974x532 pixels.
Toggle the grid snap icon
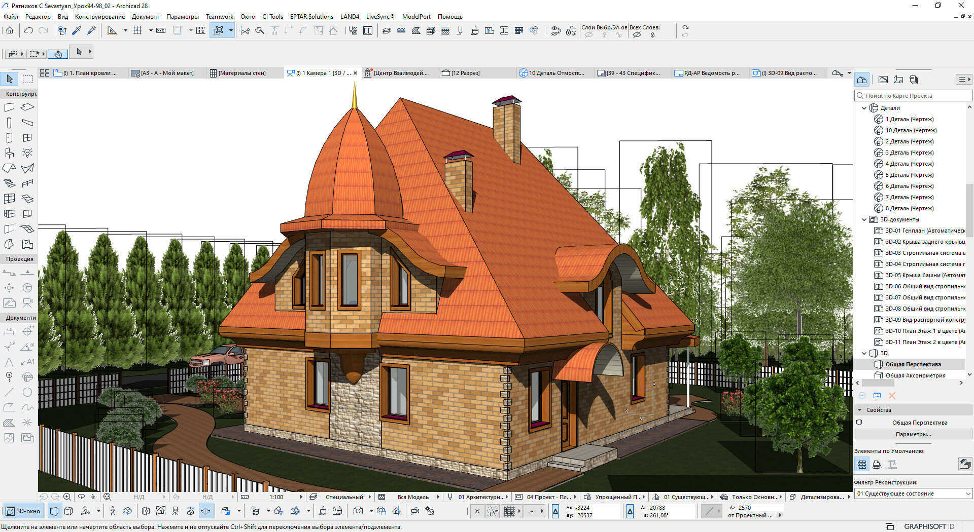tap(137, 31)
